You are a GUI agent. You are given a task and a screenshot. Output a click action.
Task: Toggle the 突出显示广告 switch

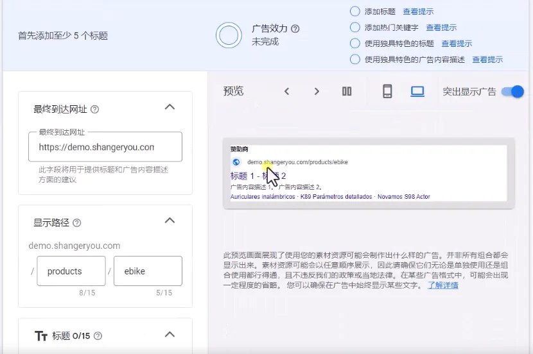512,92
